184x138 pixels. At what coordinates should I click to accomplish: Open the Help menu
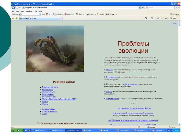pos(41,11)
